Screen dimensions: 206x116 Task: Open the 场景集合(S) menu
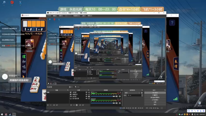pyautogui.click(x=76, y=16)
